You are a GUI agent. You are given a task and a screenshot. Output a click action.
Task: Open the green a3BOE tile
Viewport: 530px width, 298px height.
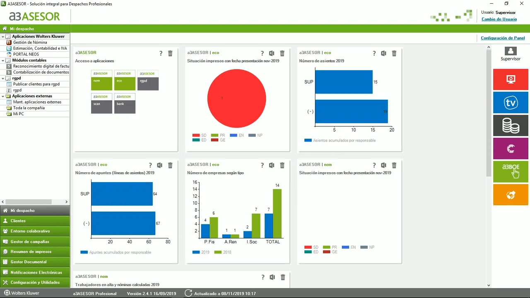coord(511,171)
